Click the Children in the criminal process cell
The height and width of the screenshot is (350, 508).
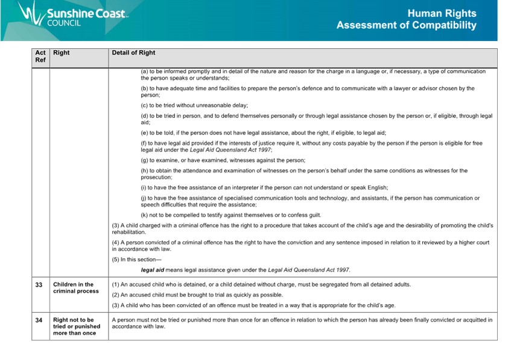pyautogui.click(x=74, y=288)
